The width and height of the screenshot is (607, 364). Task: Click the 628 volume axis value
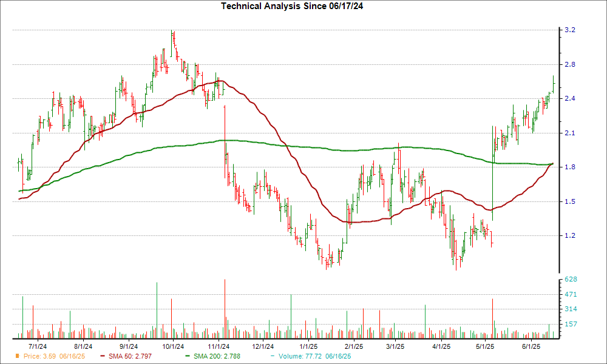pyautogui.click(x=571, y=279)
